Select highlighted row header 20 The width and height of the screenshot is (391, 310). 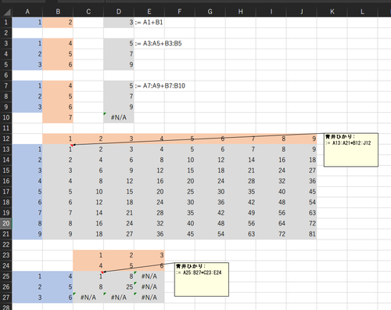[x=6, y=223]
